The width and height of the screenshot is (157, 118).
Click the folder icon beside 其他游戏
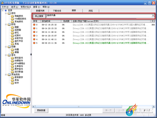(12, 22)
